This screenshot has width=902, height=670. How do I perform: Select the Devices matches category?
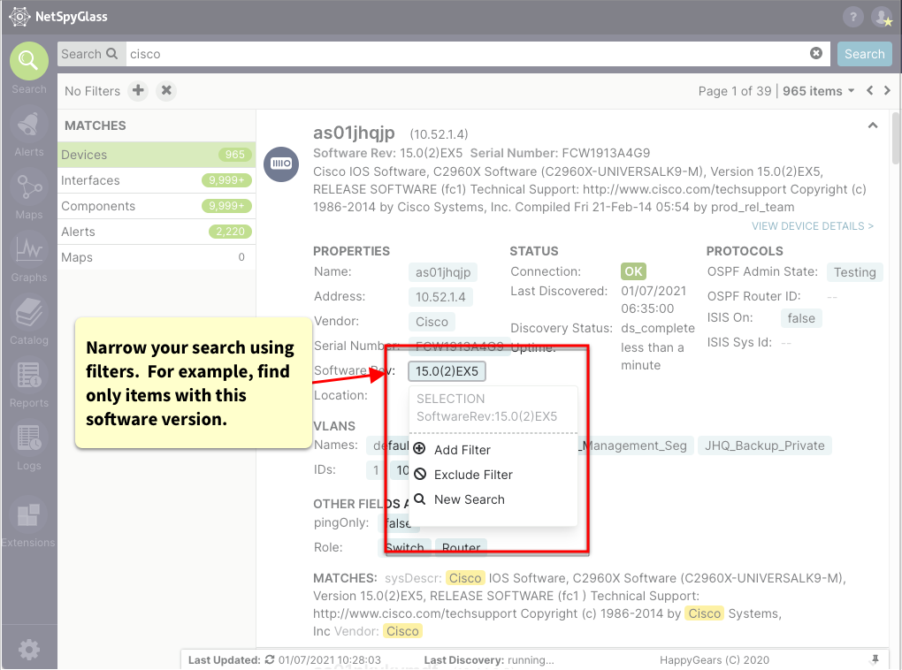(x=157, y=155)
